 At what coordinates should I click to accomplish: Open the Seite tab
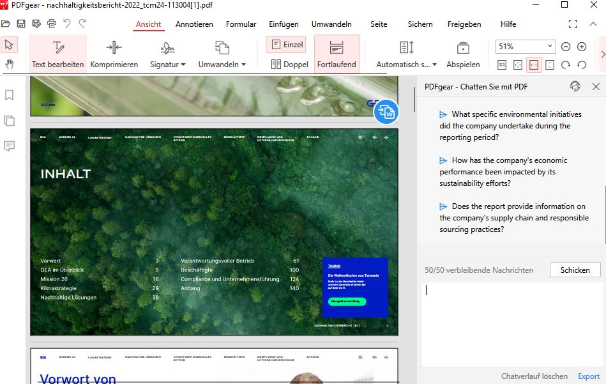pyautogui.click(x=379, y=24)
